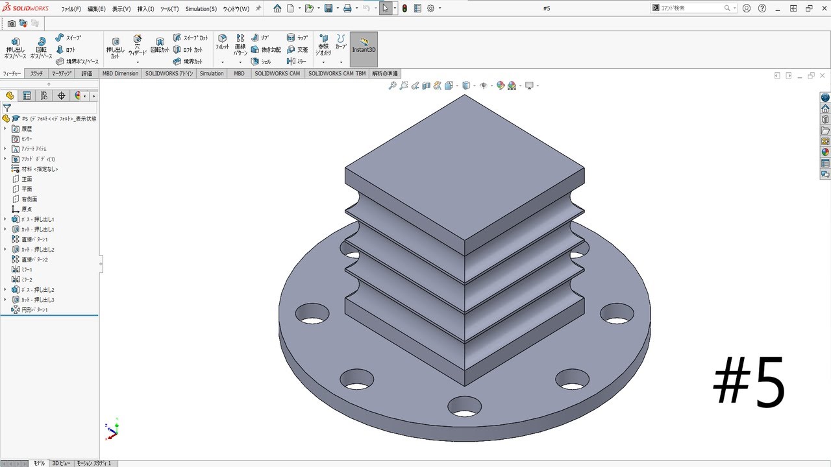
Task: Click the Wrap (ラップ) tool
Action: (297, 38)
